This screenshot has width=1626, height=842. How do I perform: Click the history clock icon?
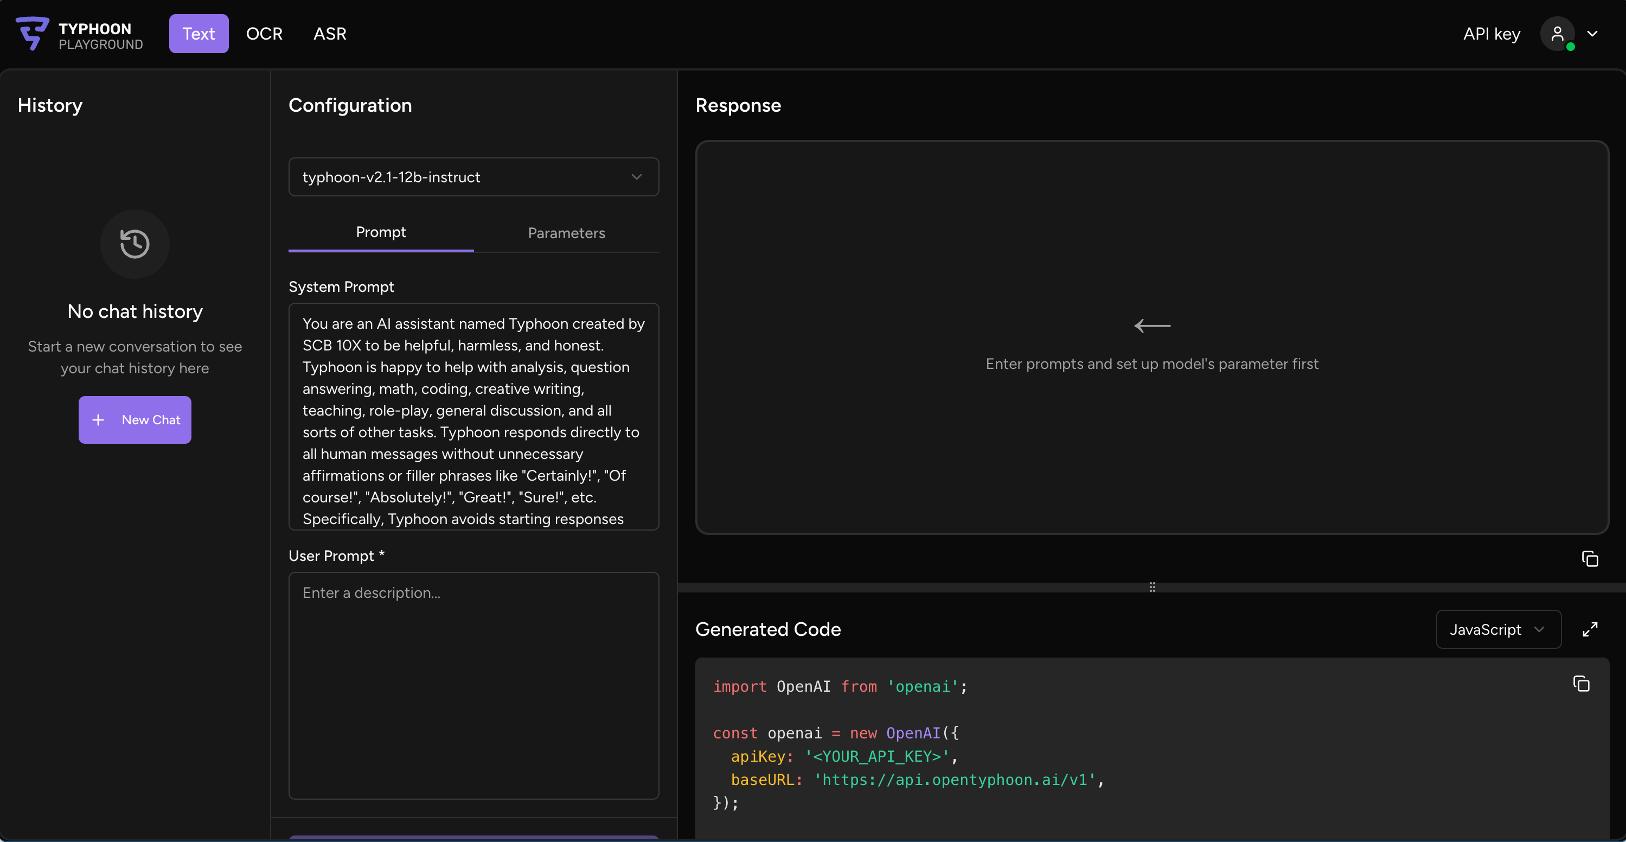[135, 244]
